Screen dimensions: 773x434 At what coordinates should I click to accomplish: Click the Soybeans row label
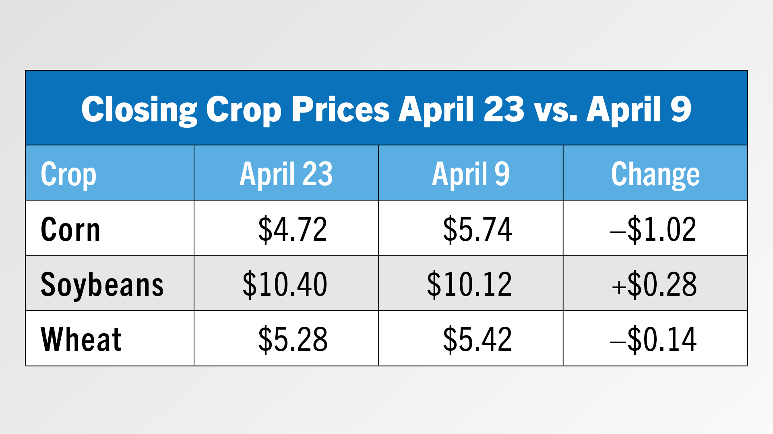click(102, 284)
